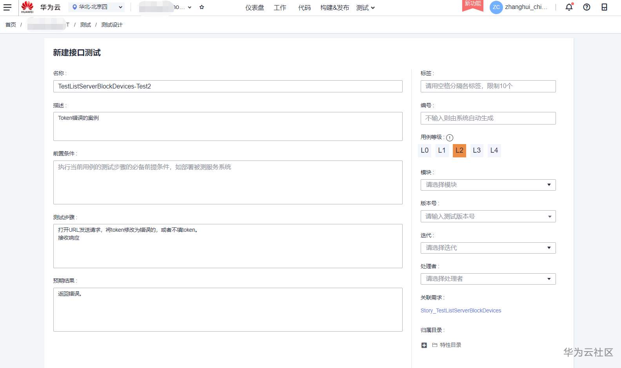The width and height of the screenshot is (621, 368).
Task: Focus the 测试步骤 test steps textarea
Action: coord(228,246)
